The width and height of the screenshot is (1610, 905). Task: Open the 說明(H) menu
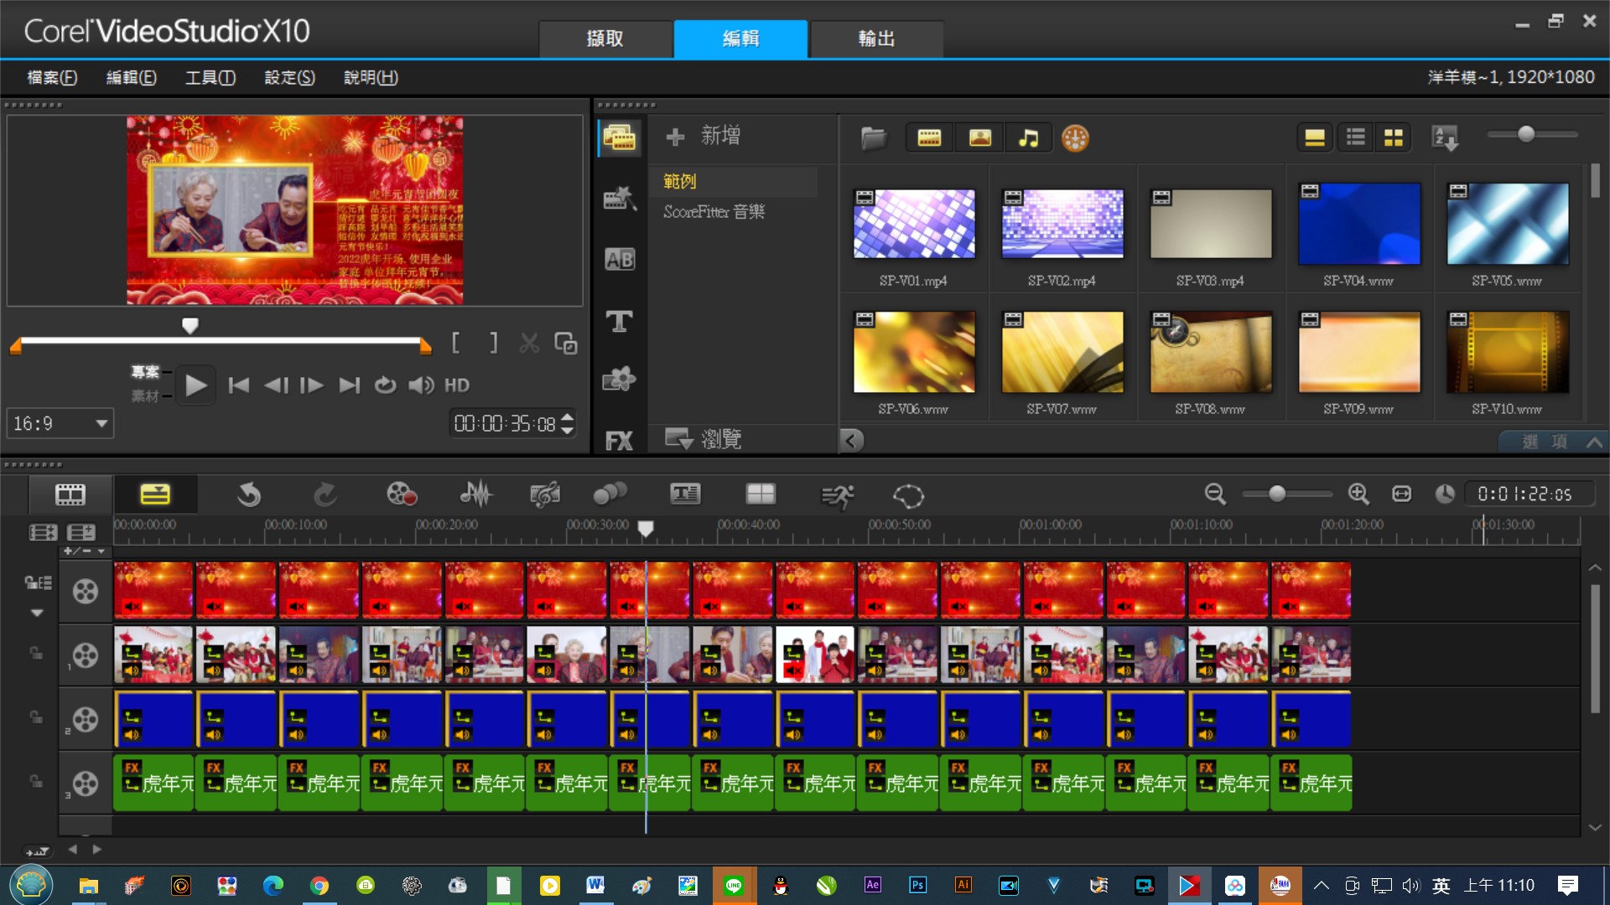pos(371,78)
